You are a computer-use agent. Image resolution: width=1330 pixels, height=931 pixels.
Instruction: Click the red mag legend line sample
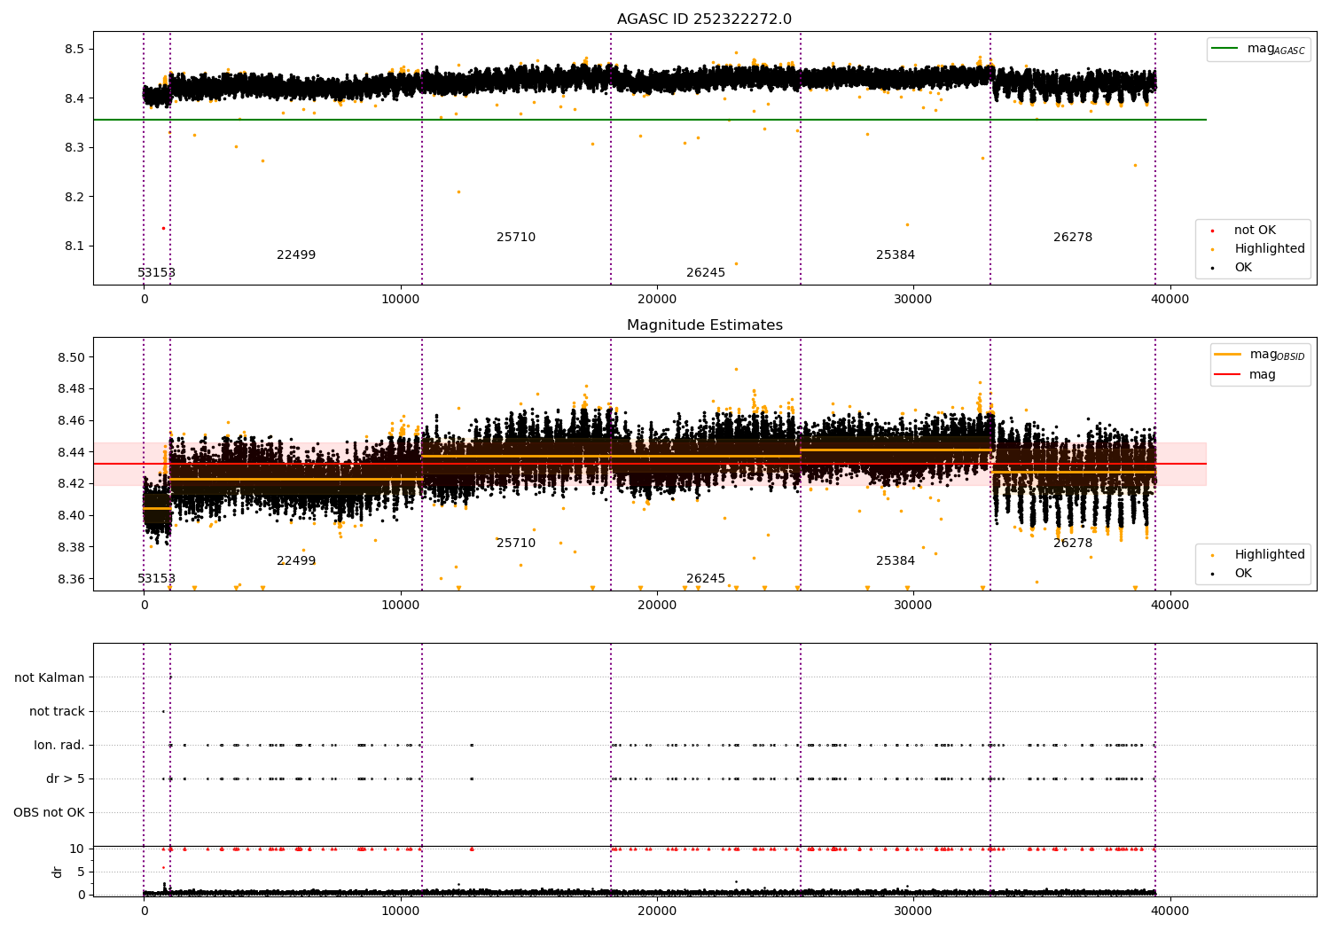pos(1228,375)
